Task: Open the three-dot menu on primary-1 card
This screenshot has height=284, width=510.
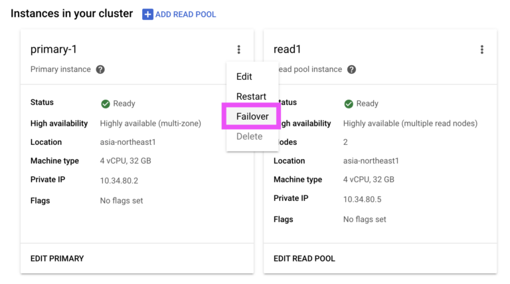Action: coord(239,49)
